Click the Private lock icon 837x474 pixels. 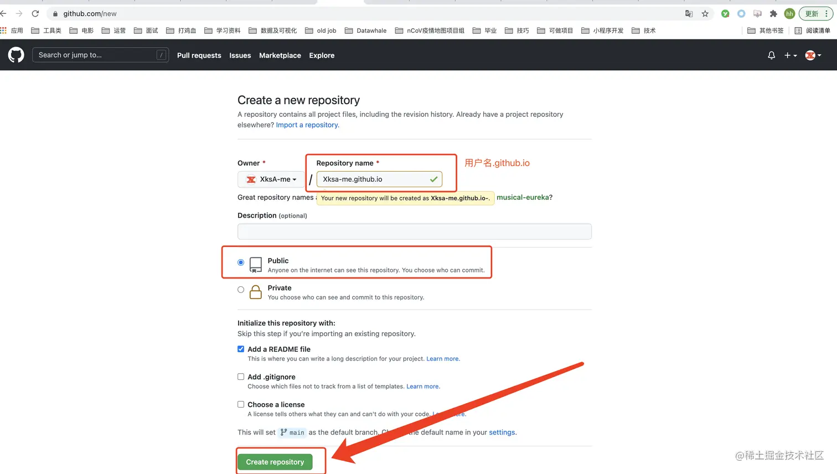256,292
